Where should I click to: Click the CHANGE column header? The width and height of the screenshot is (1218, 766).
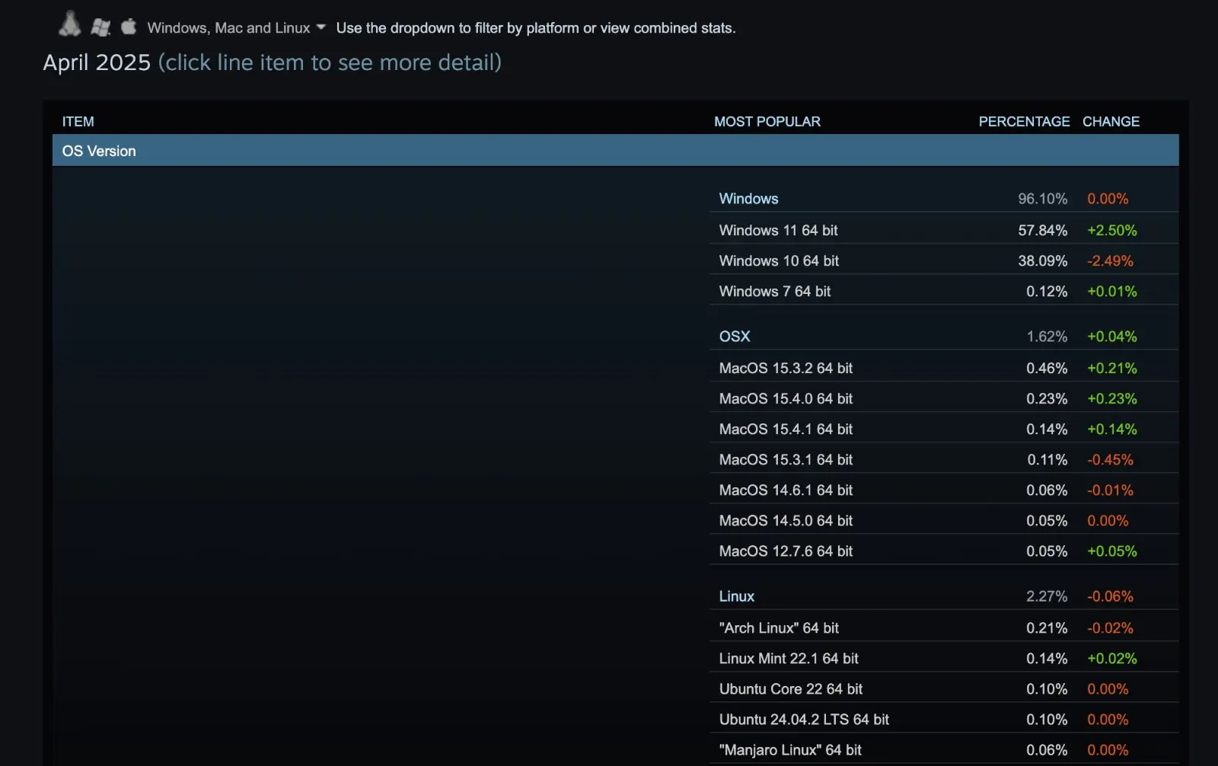click(x=1111, y=122)
